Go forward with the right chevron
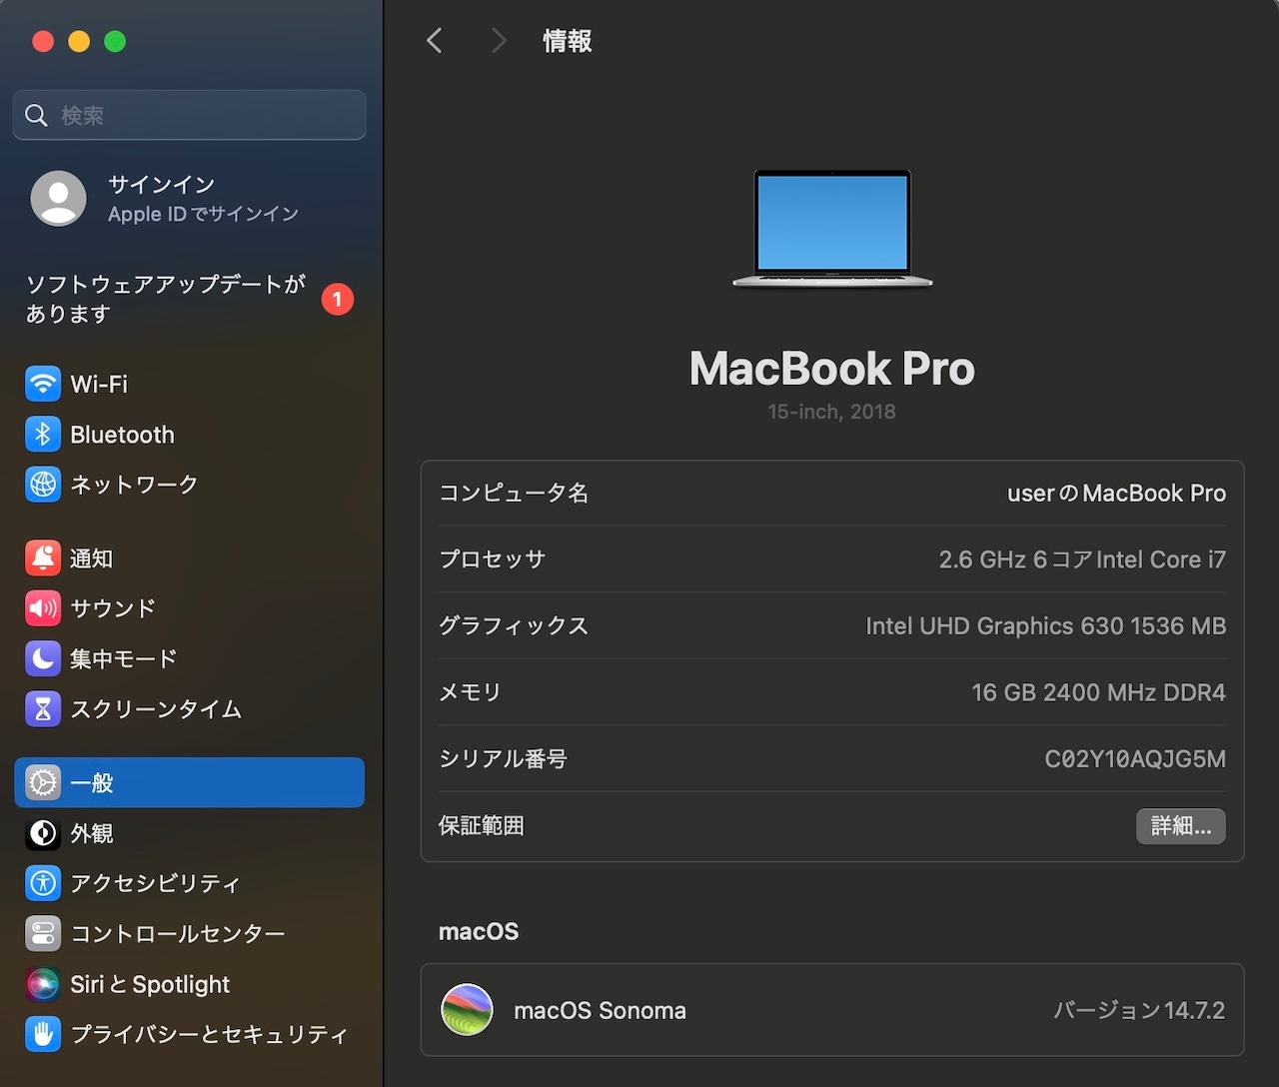 click(x=499, y=41)
